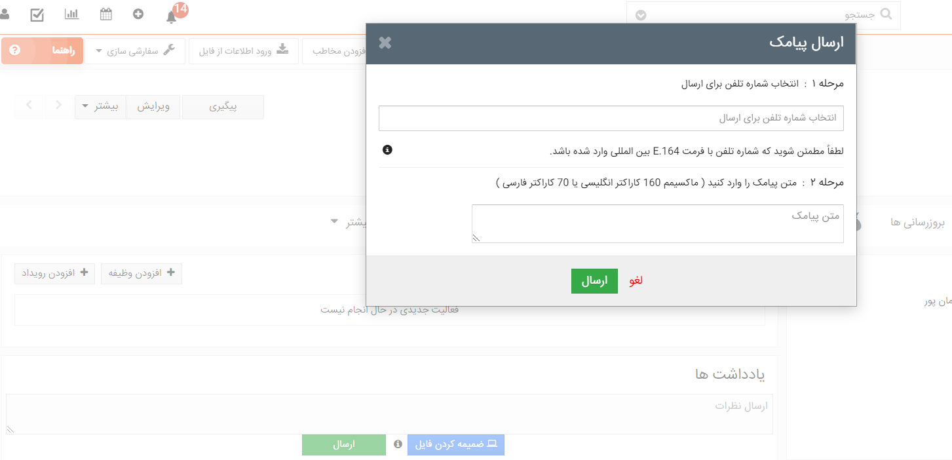Click the info icon beside attach file

[398, 444]
